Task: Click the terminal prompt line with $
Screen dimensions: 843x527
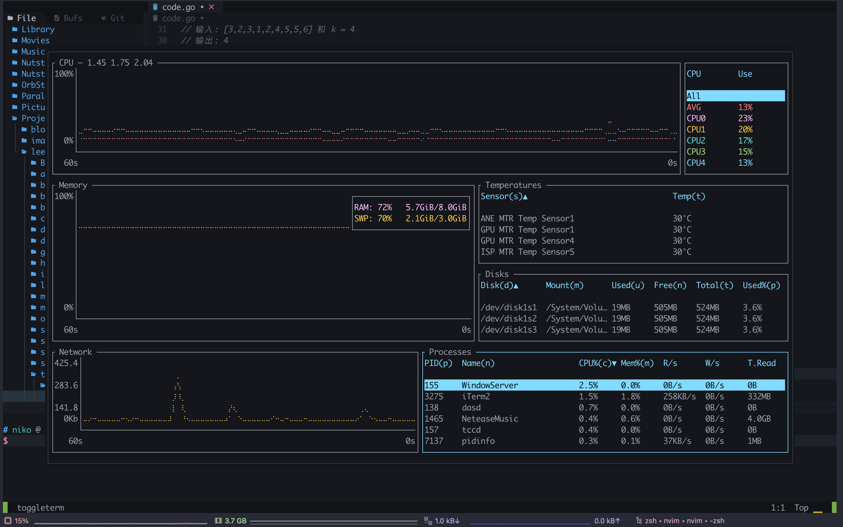Action: click(x=24, y=441)
